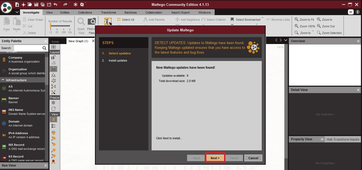Click the open folder icon in title bar

30,5
